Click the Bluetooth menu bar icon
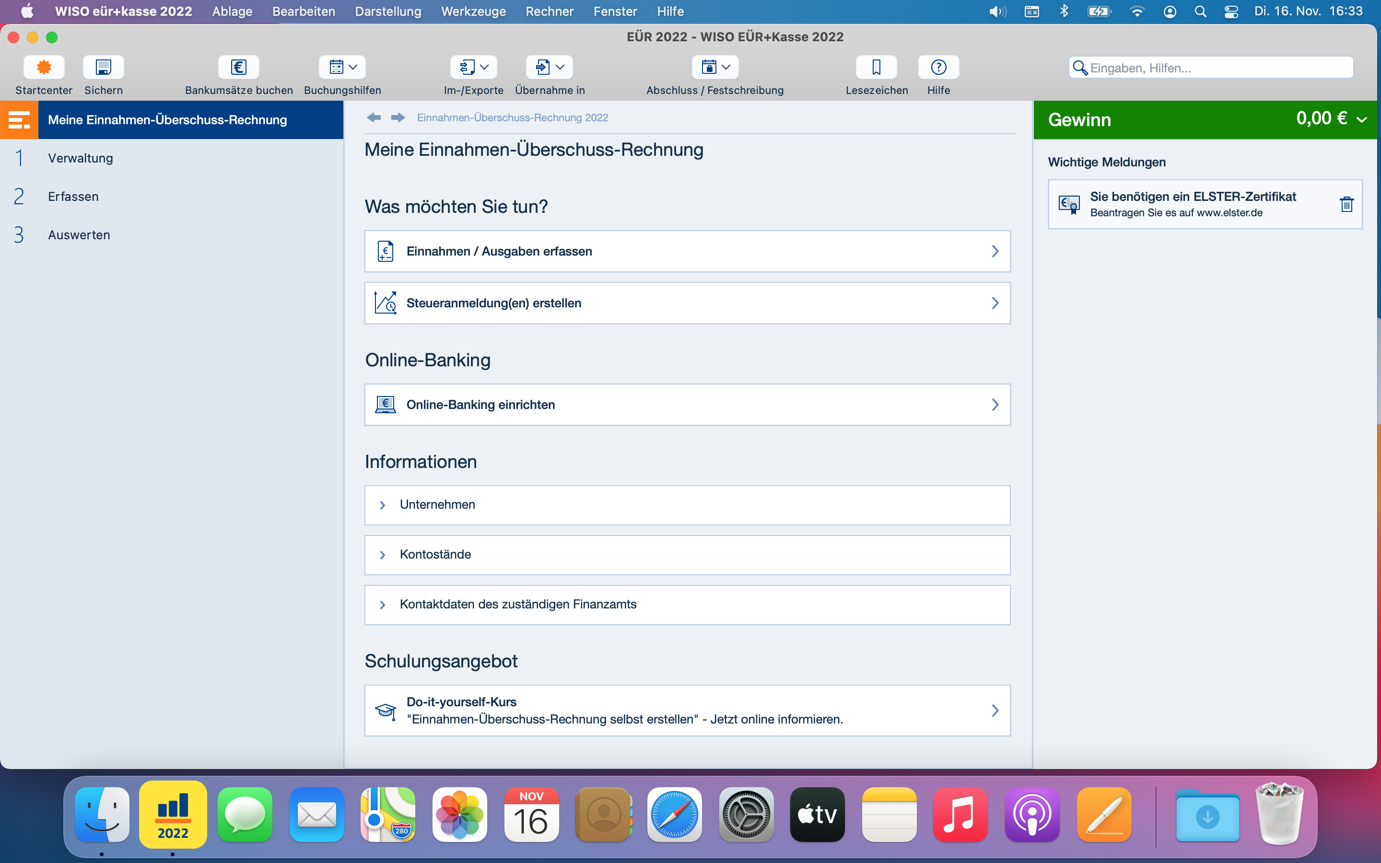Viewport: 1381px width, 863px height. (1064, 12)
